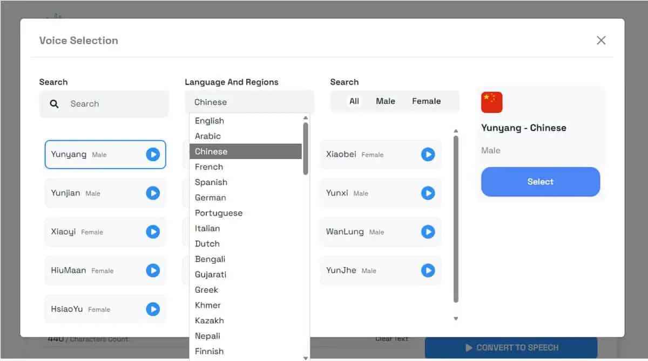Play the YunJhe voice sample
This screenshot has width=648, height=361.
[x=428, y=270]
